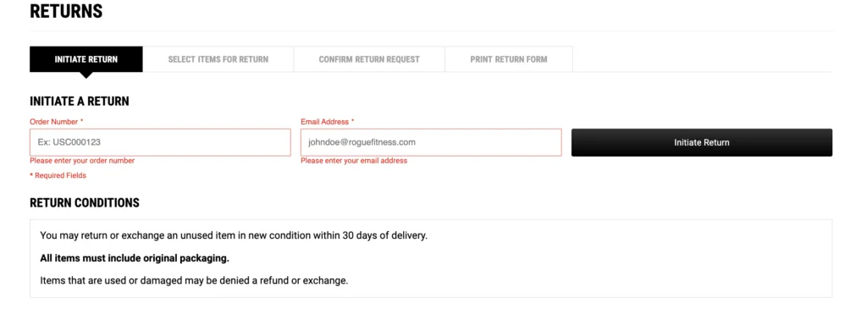Click the Order Number field label

(x=57, y=122)
